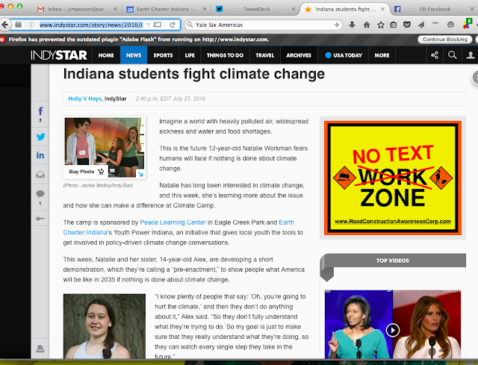Share article on LinkedIn sidebar icon

[x=40, y=155]
